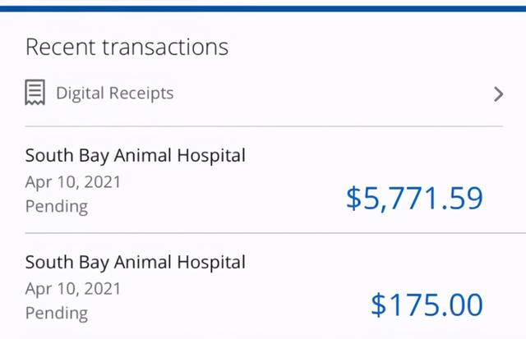Select the $175.00 transaction amount
The height and width of the screenshot is (339, 526).
coord(427,305)
